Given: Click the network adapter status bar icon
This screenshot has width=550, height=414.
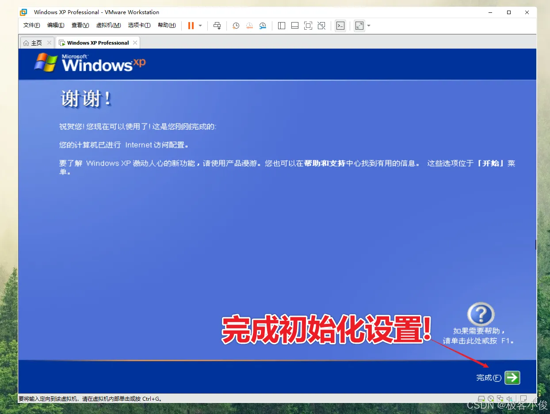Looking at the screenshot, I should (x=500, y=399).
